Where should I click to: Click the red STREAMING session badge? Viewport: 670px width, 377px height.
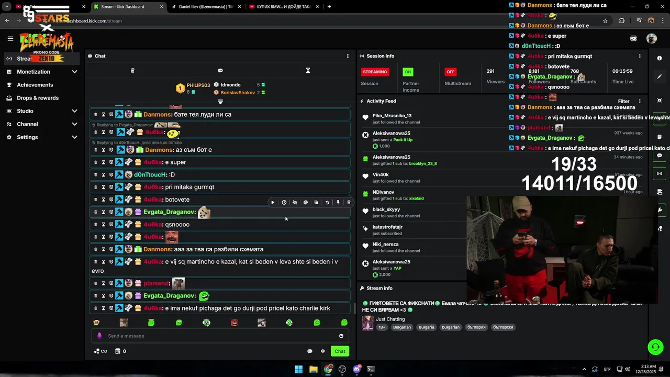375,72
